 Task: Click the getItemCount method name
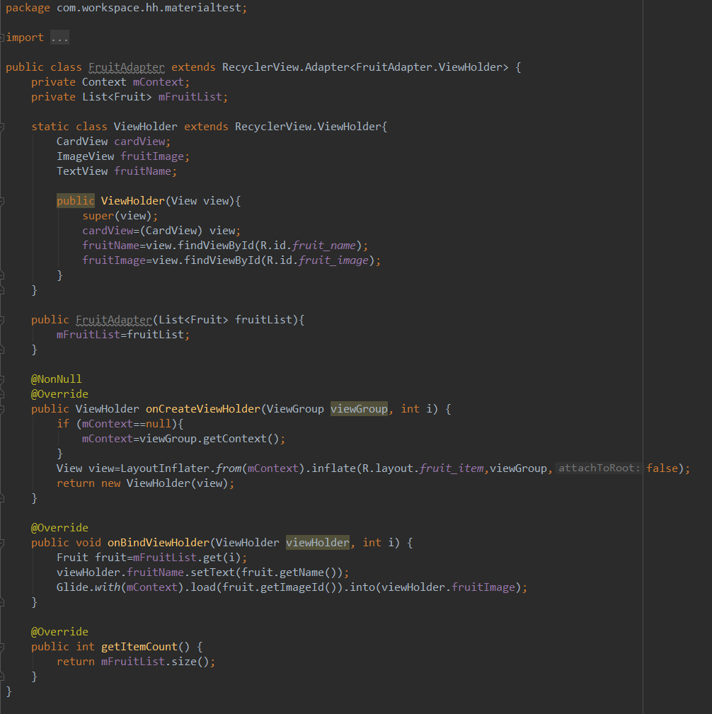(139, 647)
